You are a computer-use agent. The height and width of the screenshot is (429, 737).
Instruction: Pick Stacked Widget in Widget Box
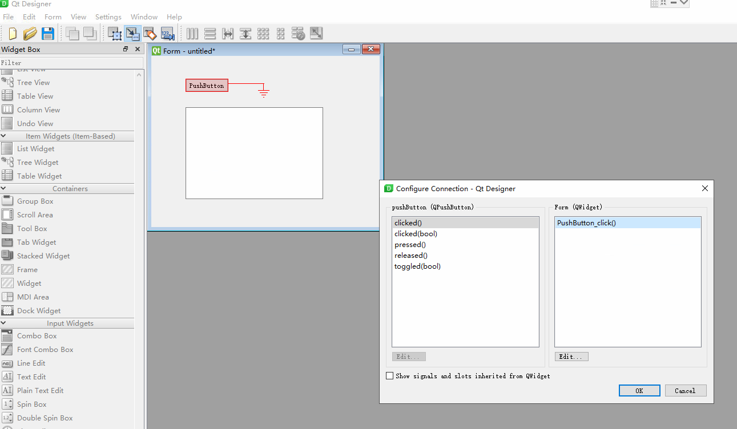click(x=43, y=256)
